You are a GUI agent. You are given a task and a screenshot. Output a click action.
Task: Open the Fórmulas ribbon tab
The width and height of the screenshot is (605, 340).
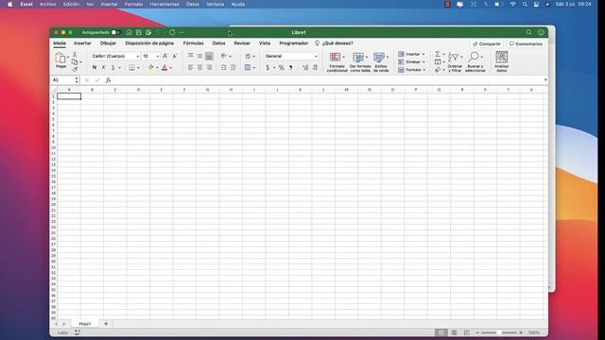click(193, 43)
